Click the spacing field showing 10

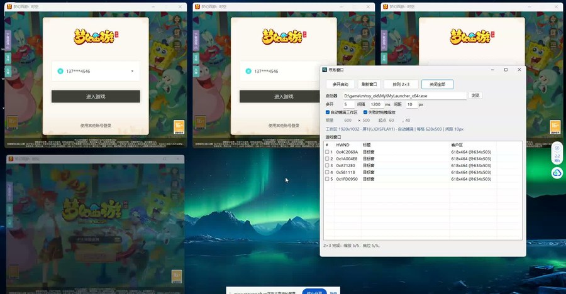[x=411, y=104]
